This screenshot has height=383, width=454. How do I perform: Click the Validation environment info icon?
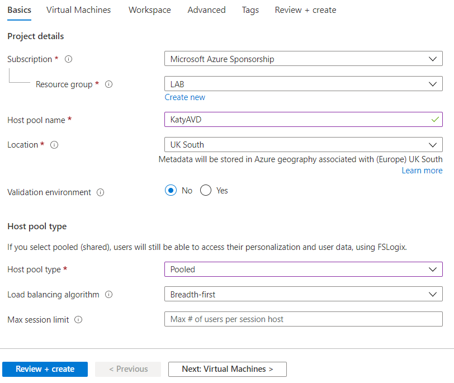[100, 192]
